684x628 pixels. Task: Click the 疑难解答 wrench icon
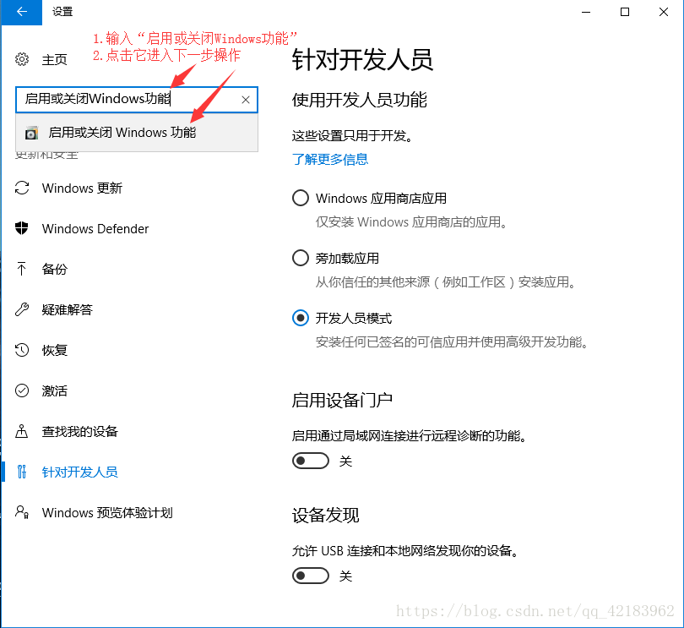click(22, 309)
